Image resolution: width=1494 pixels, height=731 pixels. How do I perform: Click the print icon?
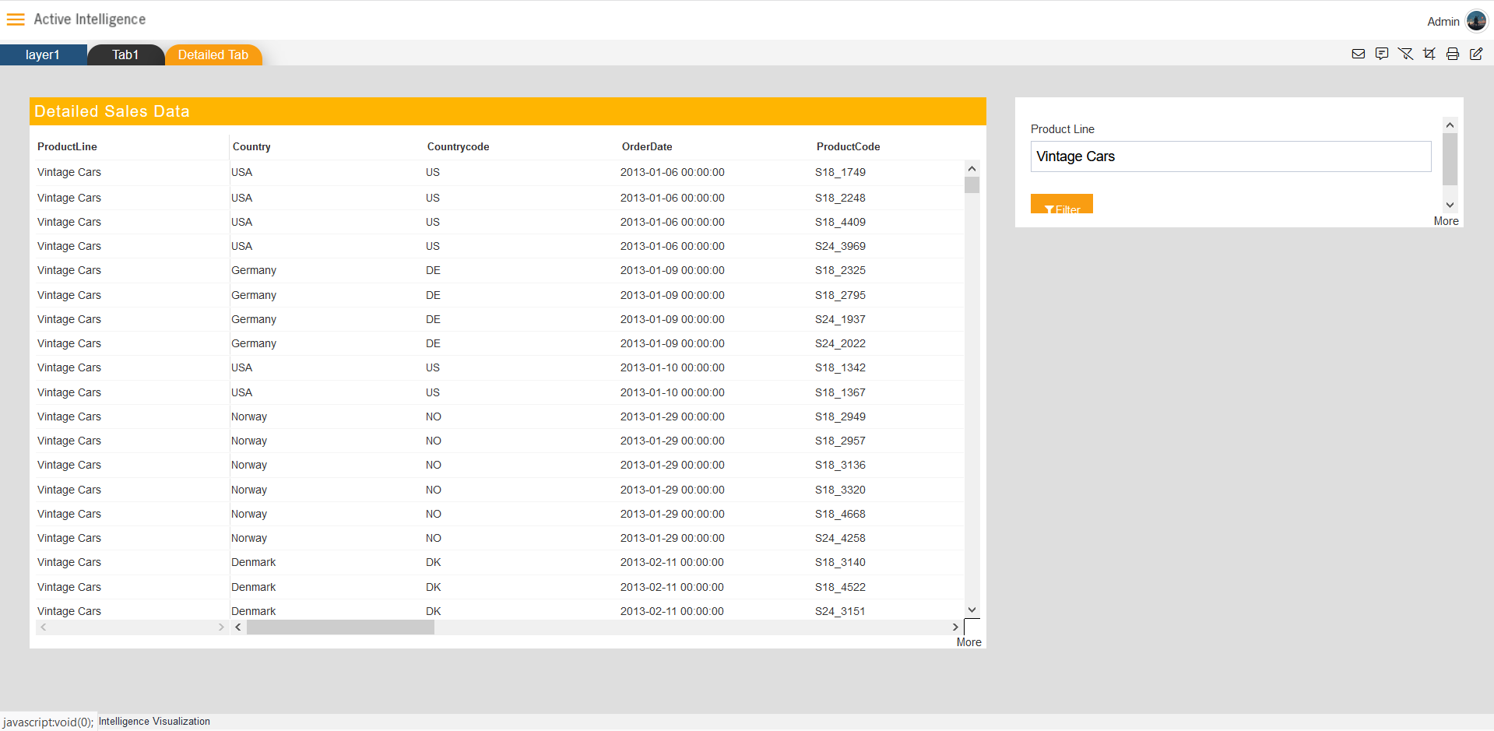pos(1453,54)
